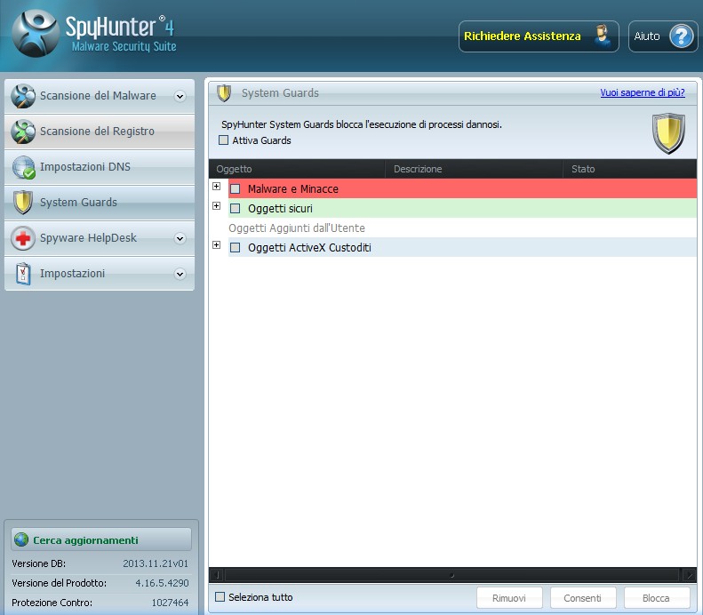
Task: Check the Malware e Minacce checkbox
Action: coord(235,188)
